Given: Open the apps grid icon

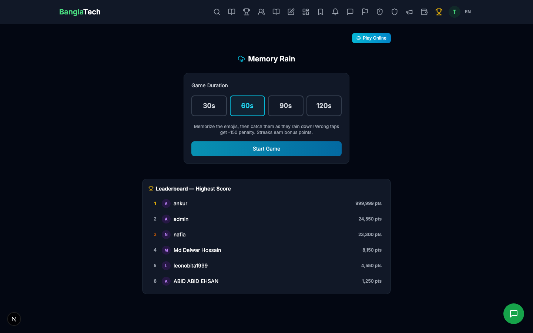Looking at the screenshot, I should point(306,12).
